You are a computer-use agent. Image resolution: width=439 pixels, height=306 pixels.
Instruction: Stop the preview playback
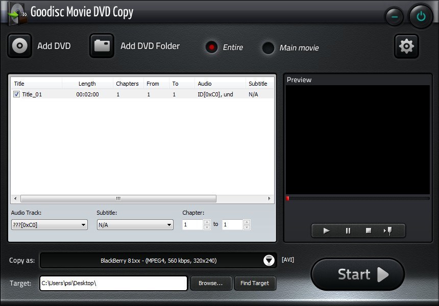tap(368, 231)
